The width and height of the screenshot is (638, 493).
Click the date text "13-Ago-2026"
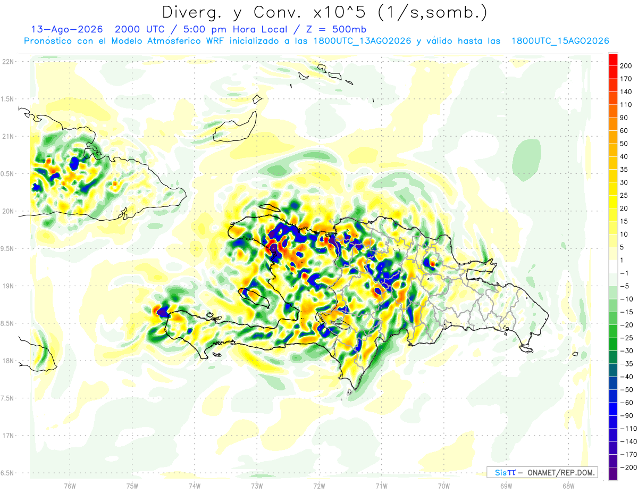pyautogui.click(x=68, y=29)
